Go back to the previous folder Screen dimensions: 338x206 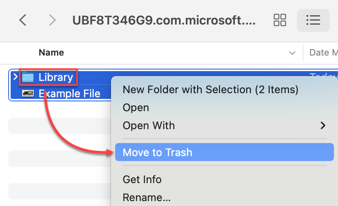(23, 20)
